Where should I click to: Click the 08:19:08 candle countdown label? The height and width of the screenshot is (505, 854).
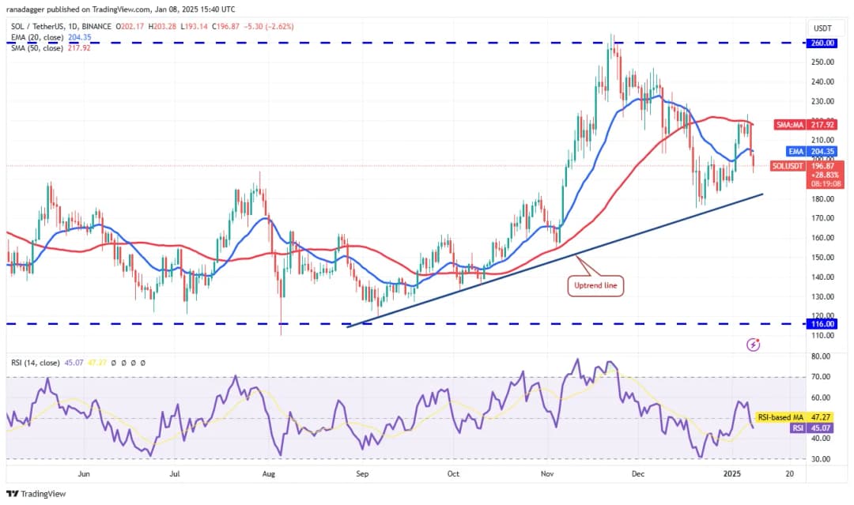(822, 183)
